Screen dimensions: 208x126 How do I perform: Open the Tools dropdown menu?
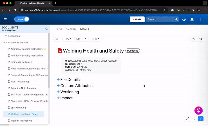pos(96,39)
